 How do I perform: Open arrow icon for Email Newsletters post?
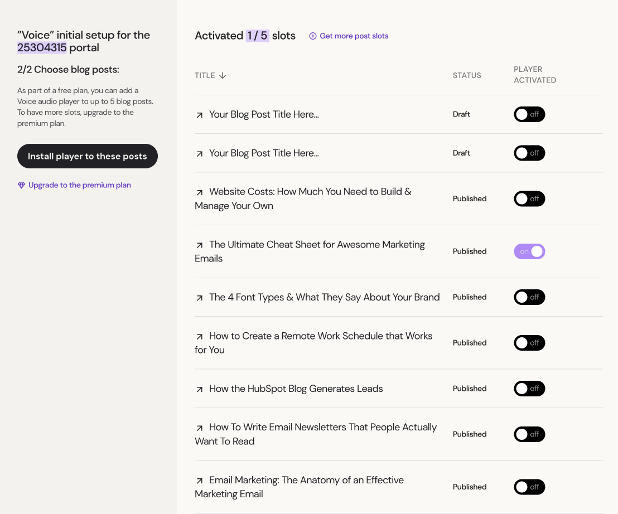pos(200,428)
